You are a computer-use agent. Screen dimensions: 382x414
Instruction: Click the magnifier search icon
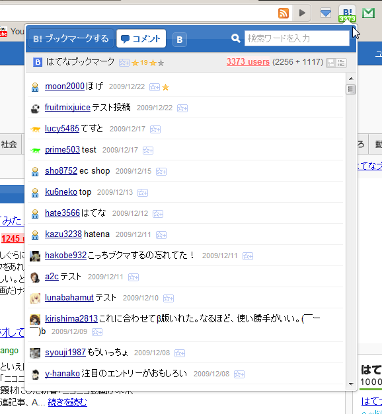[235, 38]
